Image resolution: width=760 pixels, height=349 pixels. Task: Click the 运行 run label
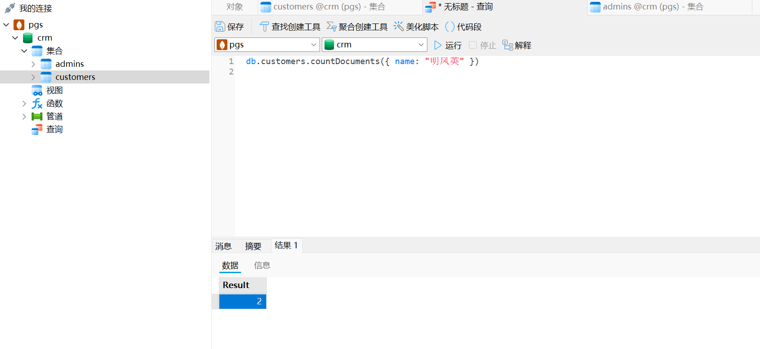[454, 46]
